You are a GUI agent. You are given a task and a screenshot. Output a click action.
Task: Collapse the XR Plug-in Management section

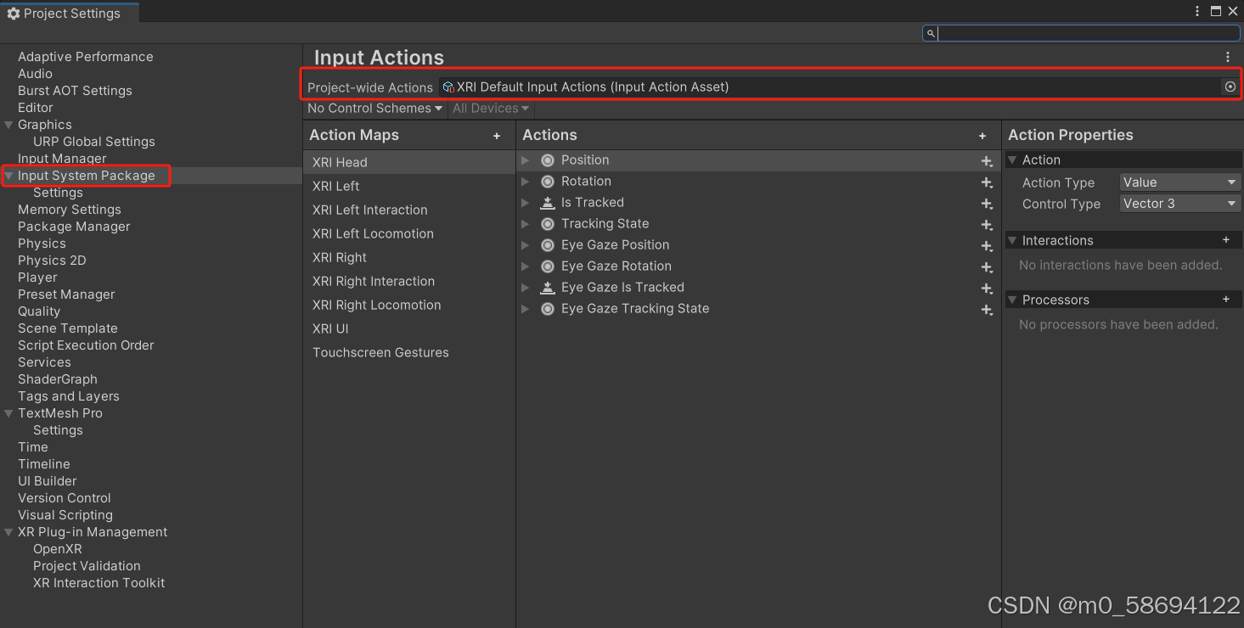[x=8, y=532]
